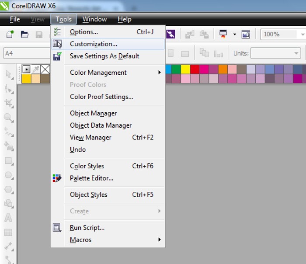This screenshot has height=264, width=306.
Task: Select the Rectangle tool
Action: [9, 161]
